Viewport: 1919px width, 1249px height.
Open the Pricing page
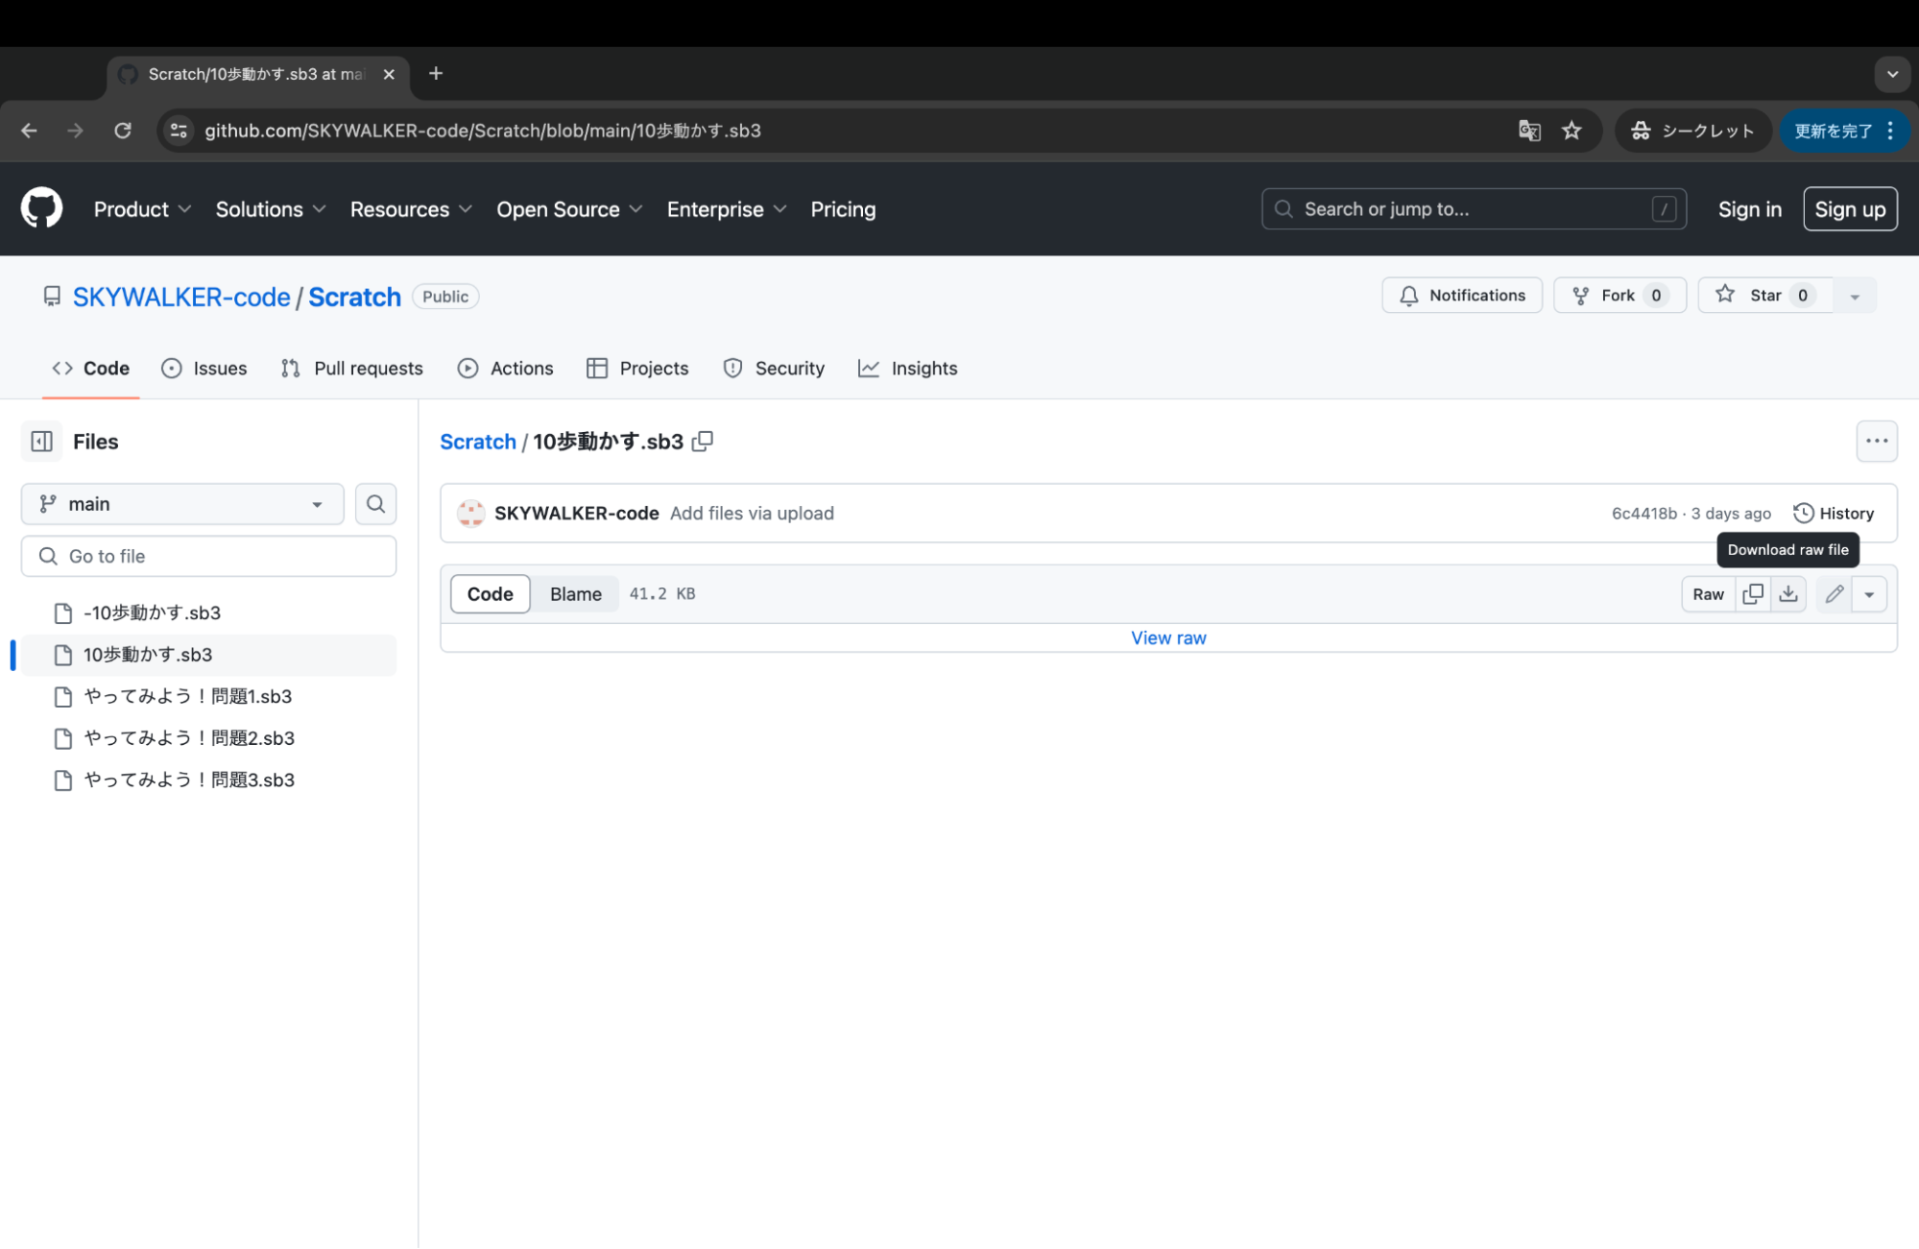pyautogui.click(x=843, y=209)
